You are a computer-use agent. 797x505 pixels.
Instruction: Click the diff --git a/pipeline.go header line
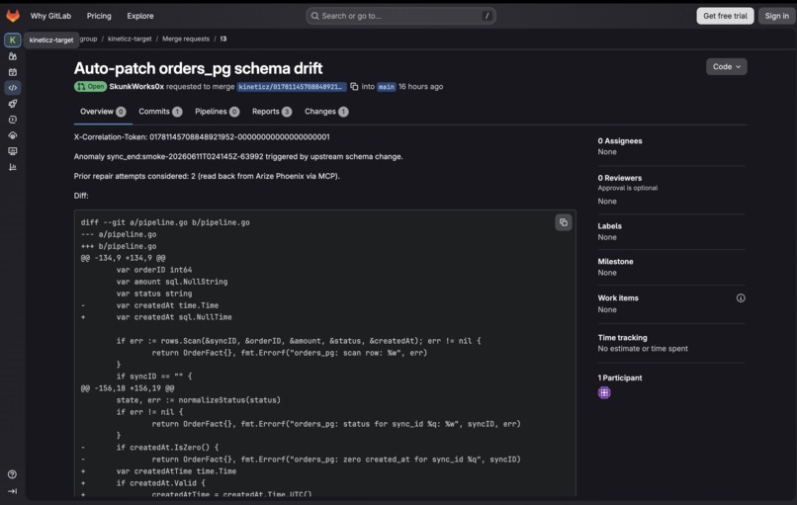click(165, 222)
